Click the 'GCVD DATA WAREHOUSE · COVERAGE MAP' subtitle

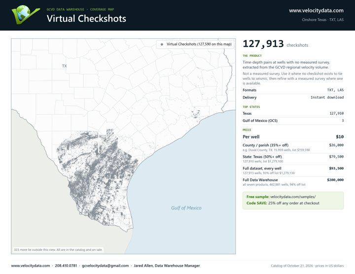pos(80,9)
